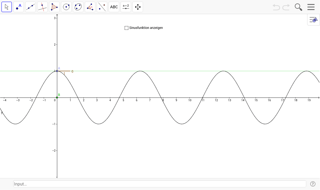This screenshot has height=190, width=320.
Task: Click the Undo arrow
Action: (276, 7)
